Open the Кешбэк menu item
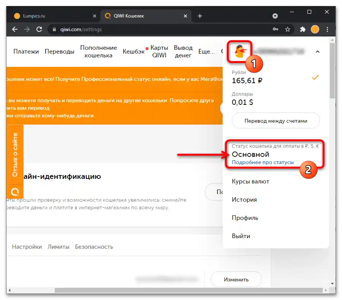This screenshot has width=342, height=300. [x=133, y=51]
